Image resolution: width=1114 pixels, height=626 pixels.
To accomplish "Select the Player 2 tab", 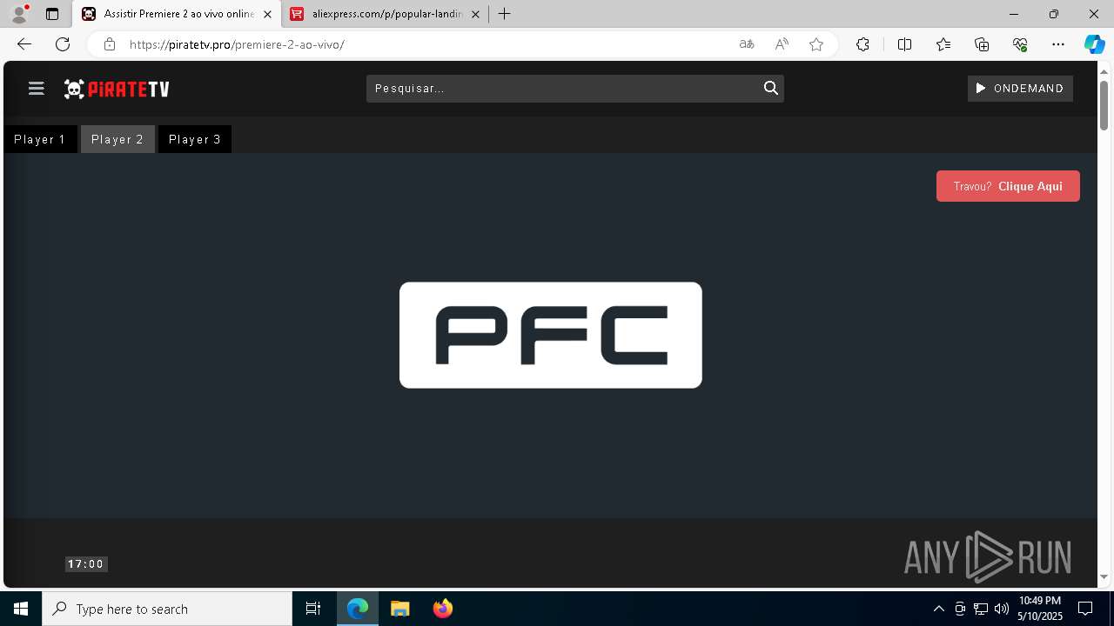I will click(117, 139).
